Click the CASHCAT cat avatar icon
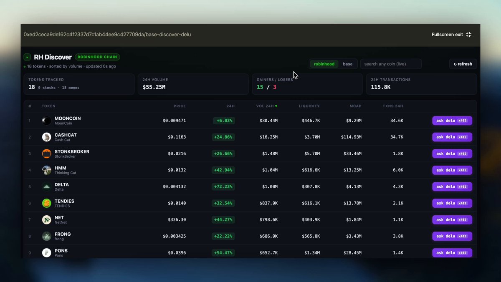This screenshot has height=282, width=501. (47, 137)
